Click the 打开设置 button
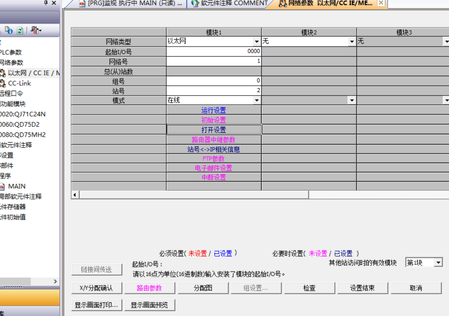 coord(214,130)
